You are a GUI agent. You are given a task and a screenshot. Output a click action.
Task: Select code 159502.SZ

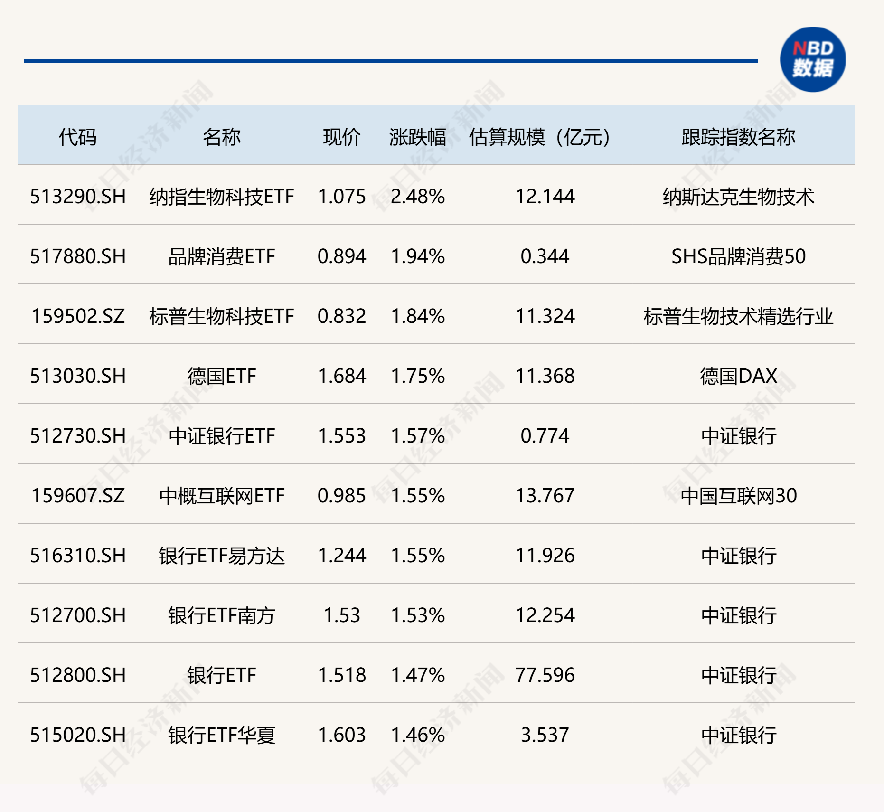[x=79, y=317]
